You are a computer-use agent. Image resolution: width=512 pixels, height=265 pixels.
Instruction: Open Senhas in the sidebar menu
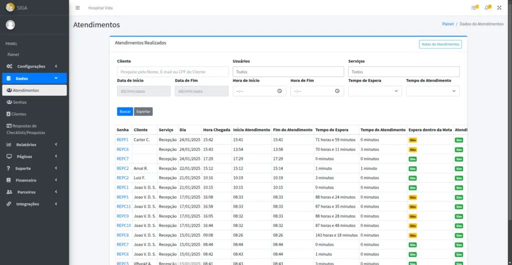[20, 102]
